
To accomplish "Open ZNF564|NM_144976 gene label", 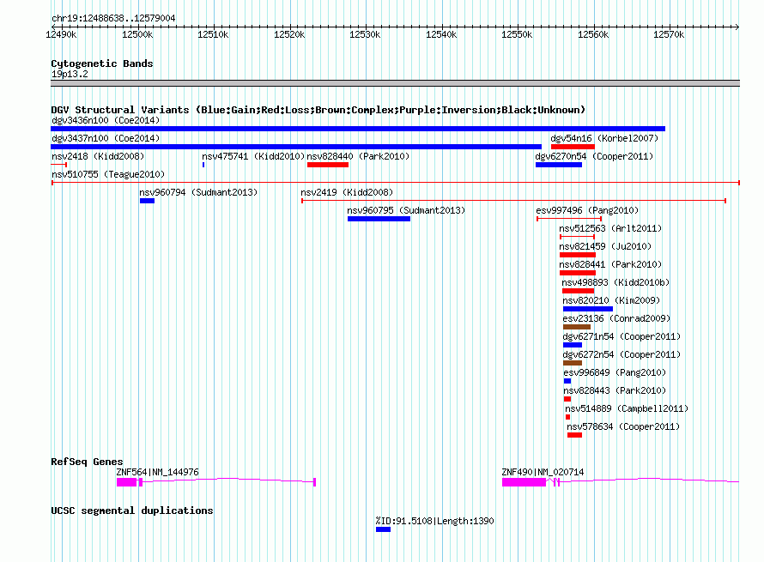I will (x=157, y=472).
